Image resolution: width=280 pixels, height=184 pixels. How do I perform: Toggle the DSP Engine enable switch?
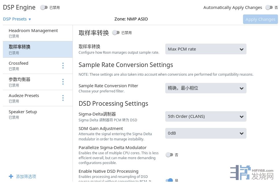pyautogui.click(x=44, y=8)
